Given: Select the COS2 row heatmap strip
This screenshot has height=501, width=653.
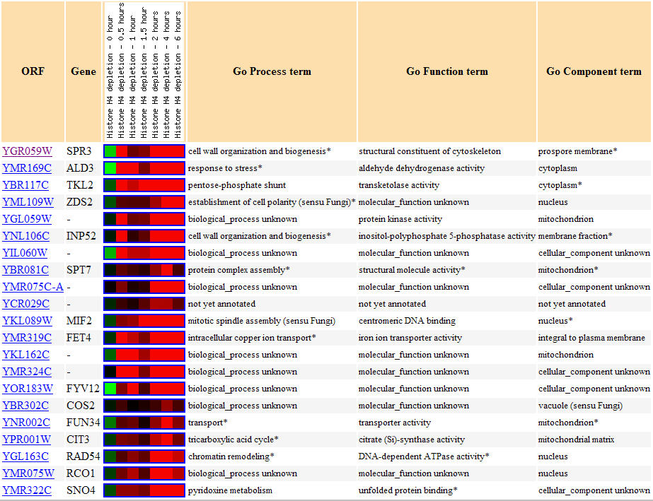Looking at the screenshot, I should [144, 406].
